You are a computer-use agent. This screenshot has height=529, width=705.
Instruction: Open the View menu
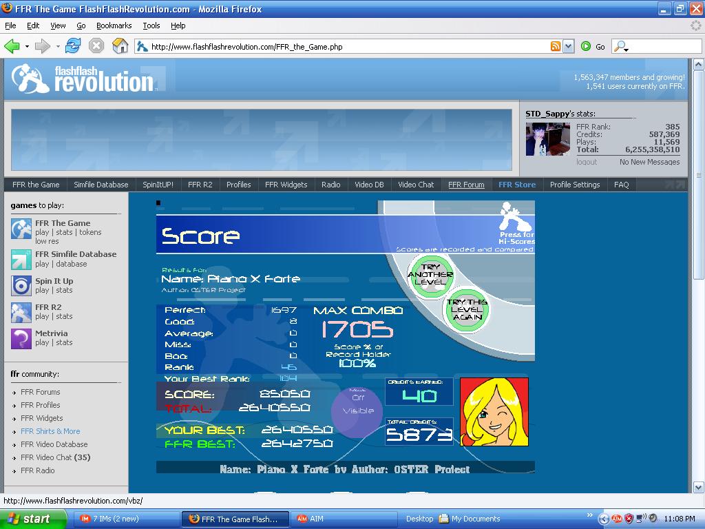click(x=58, y=25)
